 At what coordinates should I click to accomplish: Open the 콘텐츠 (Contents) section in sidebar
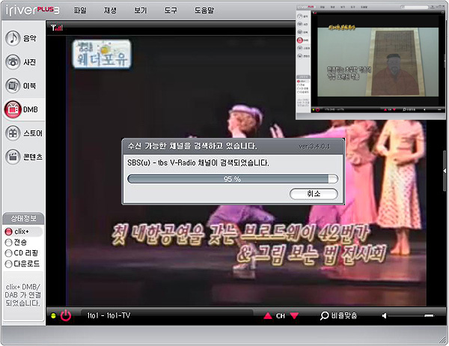(x=23, y=157)
